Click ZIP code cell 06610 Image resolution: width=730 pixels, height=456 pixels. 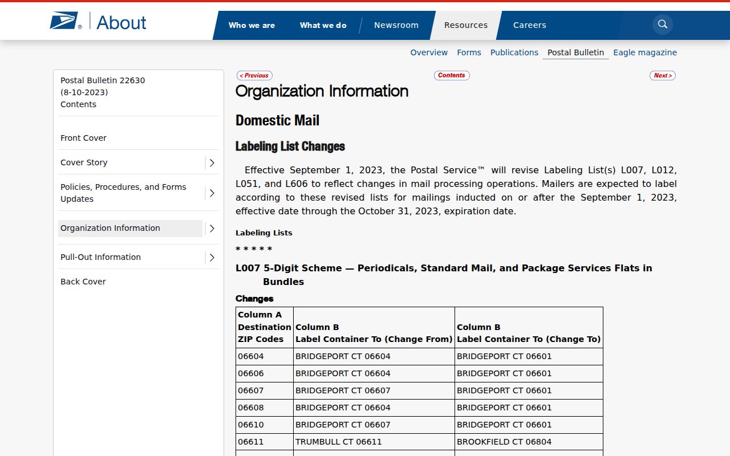(265, 425)
